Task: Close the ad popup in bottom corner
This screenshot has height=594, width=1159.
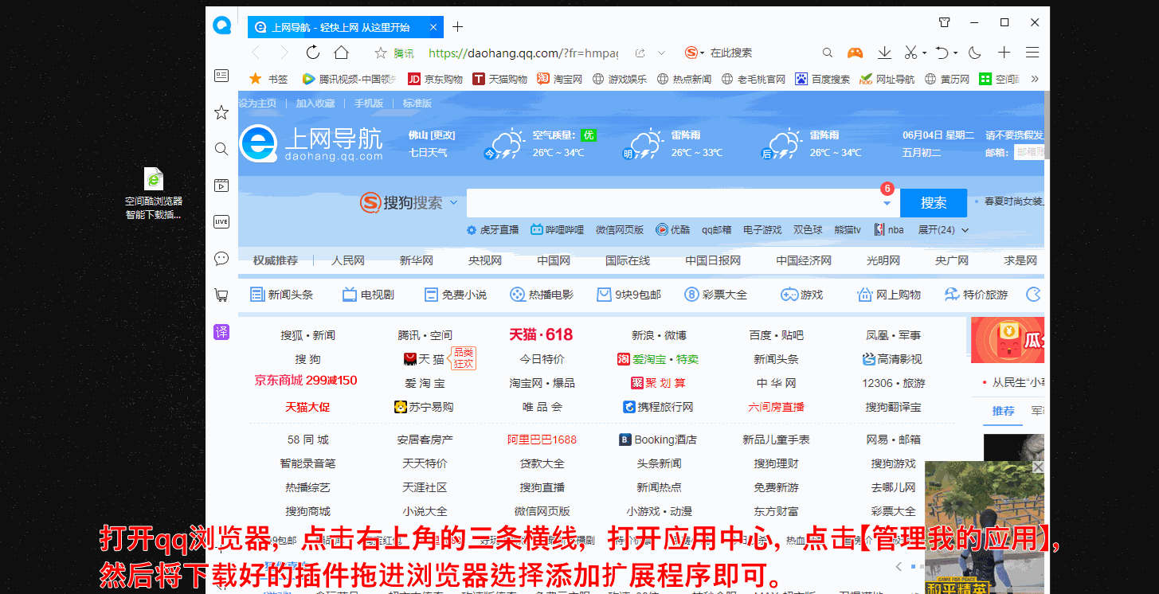Action: pyautogui.click(x=1038, y=467)
